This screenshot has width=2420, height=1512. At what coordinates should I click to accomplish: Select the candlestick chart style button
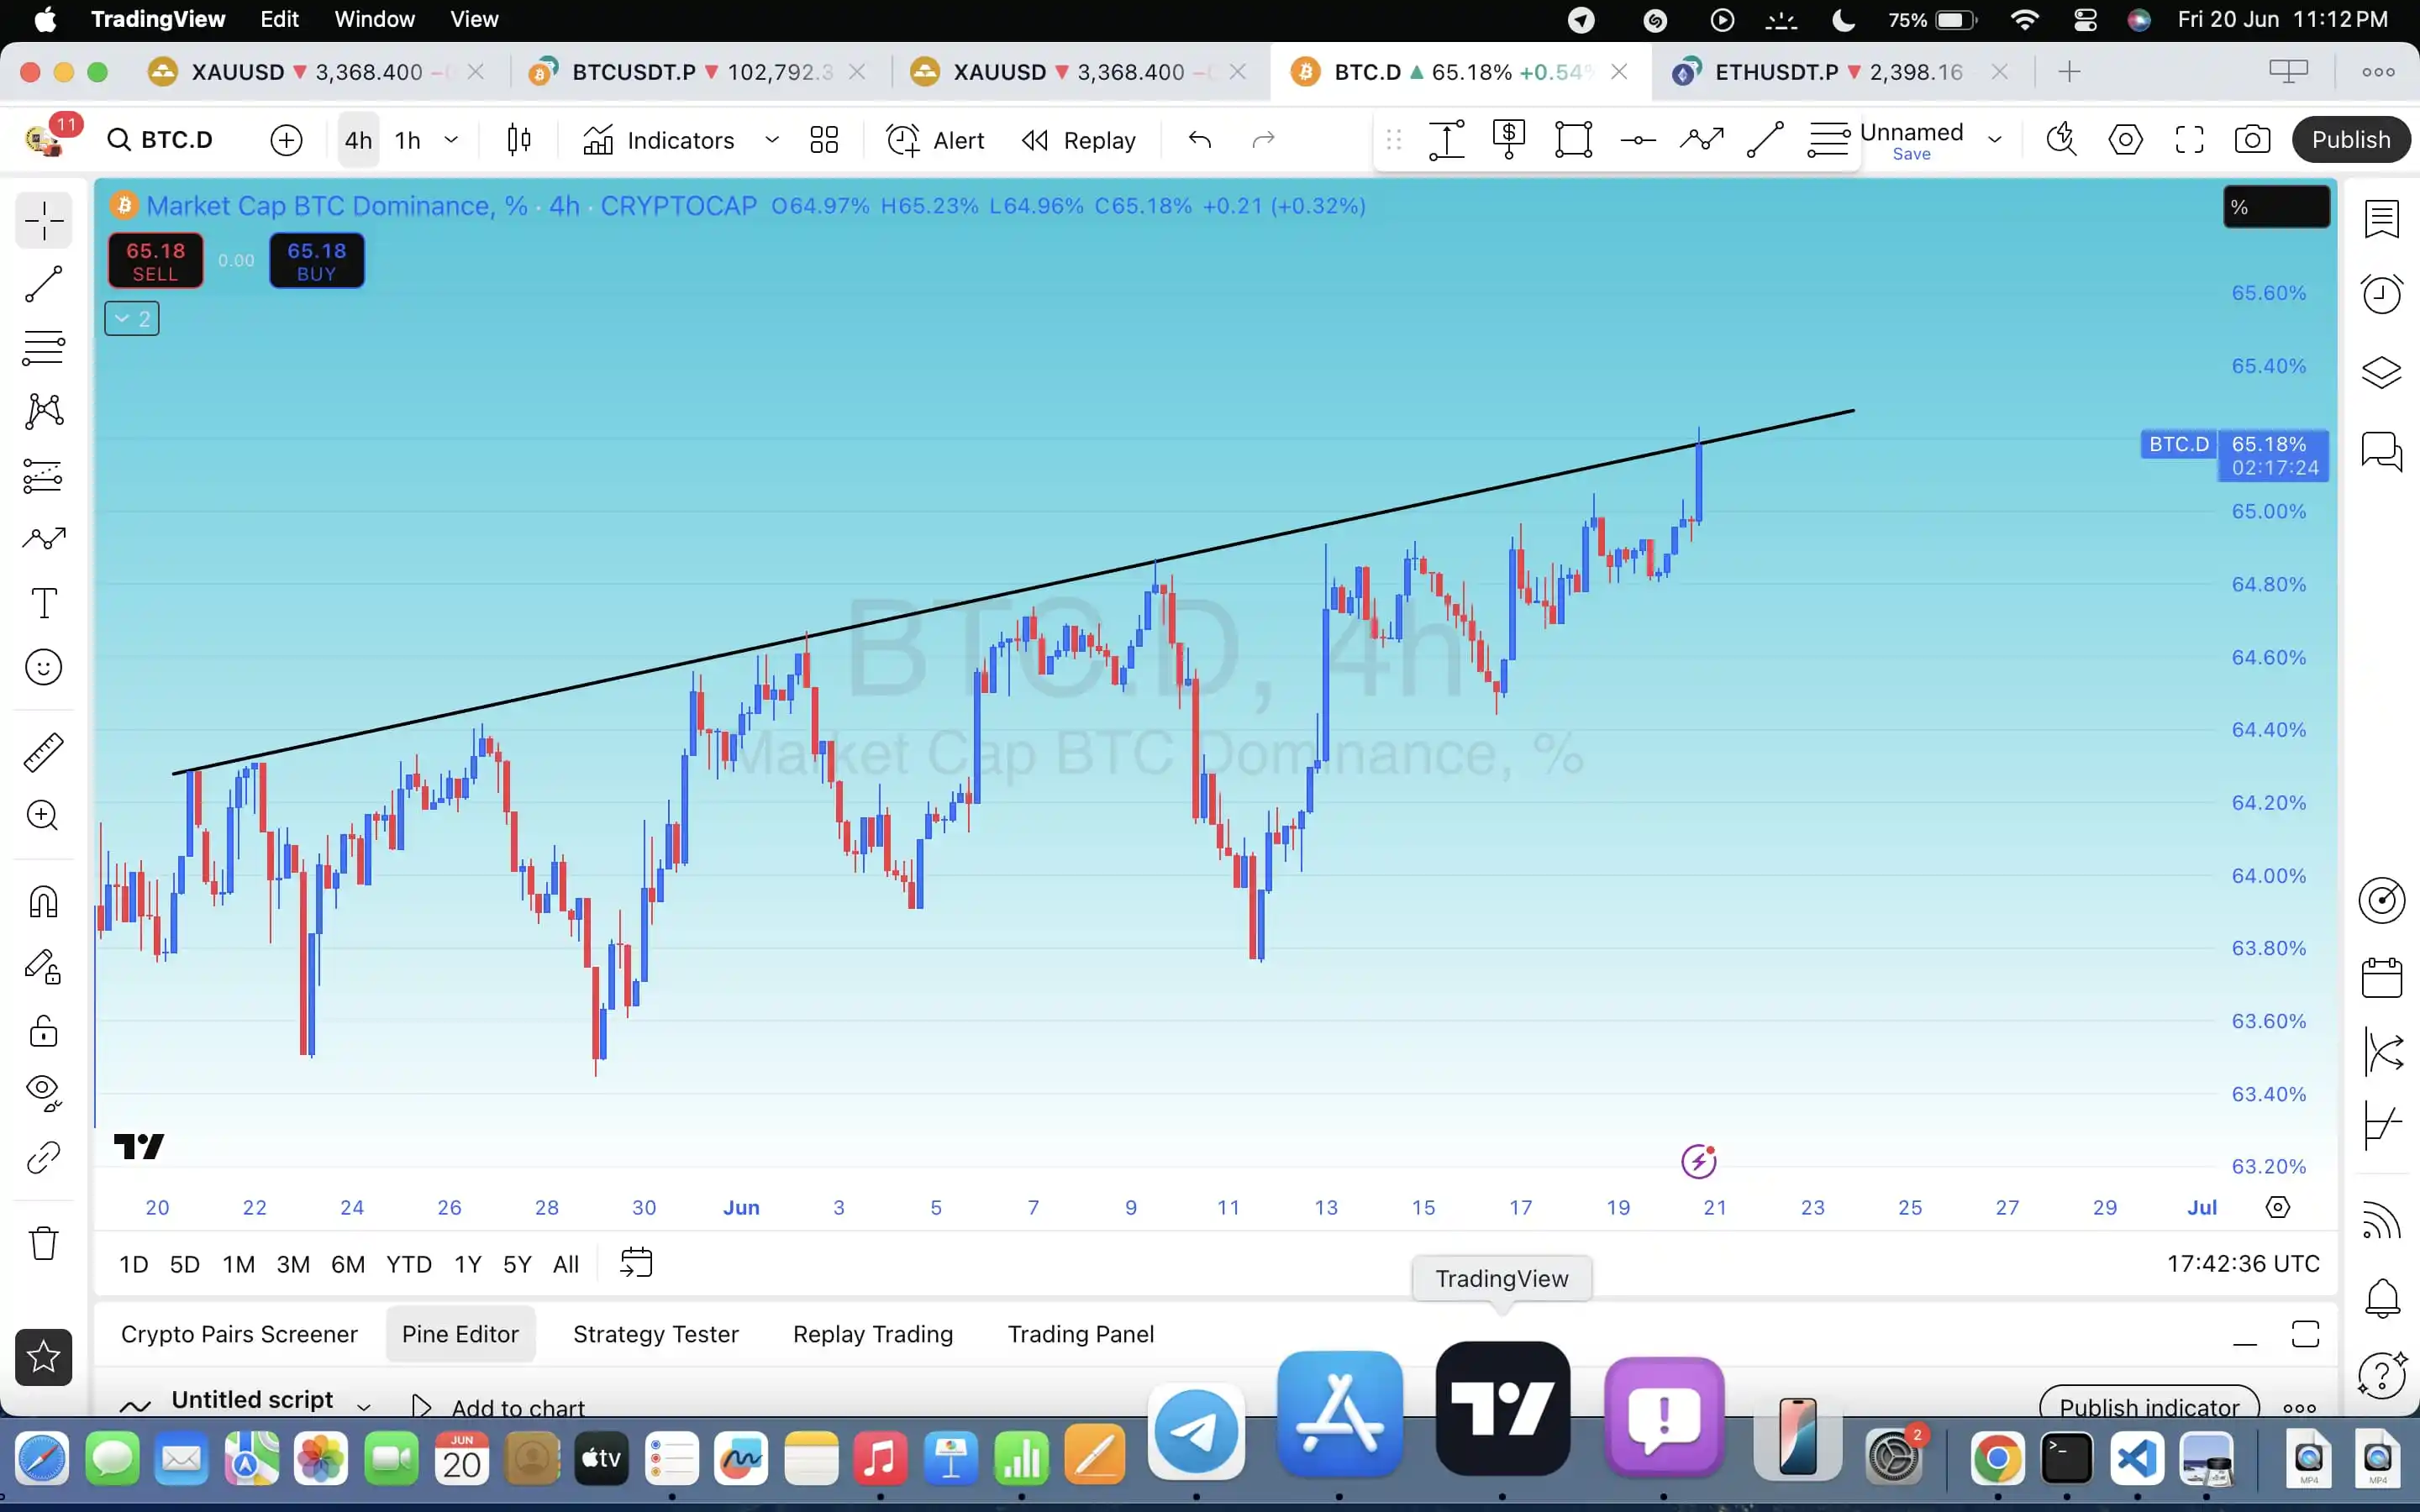pos(519,140)
